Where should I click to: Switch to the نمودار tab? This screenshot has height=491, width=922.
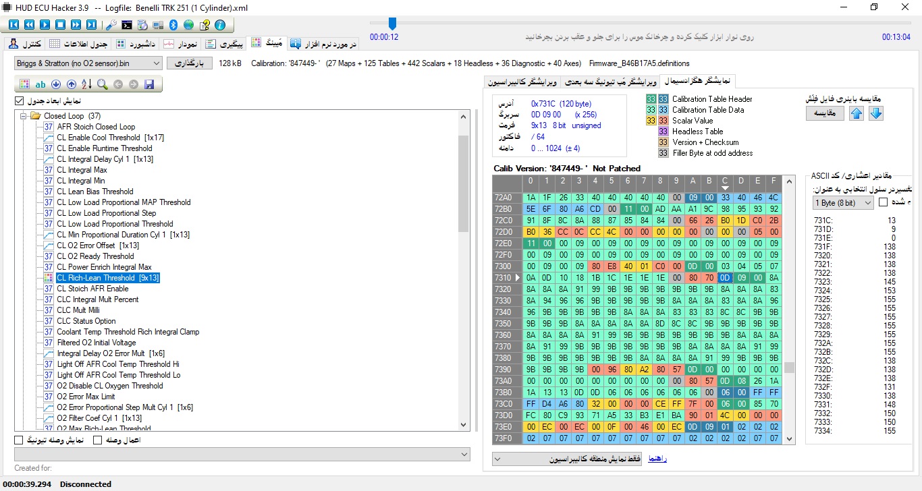(x=181, y=44)
